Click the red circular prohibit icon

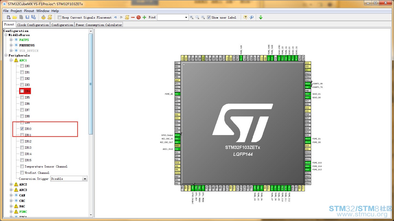(x=138, y=17)
